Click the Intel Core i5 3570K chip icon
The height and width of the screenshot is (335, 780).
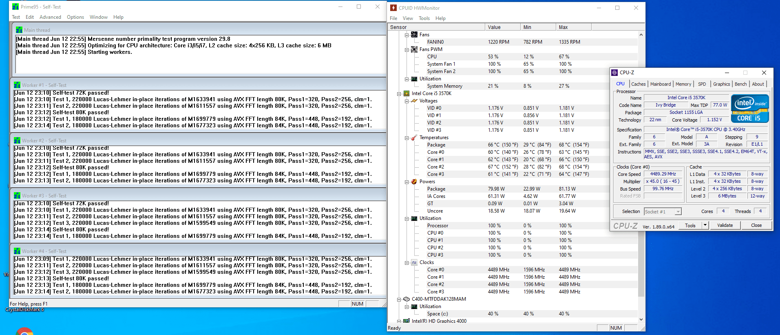pyautogui.click(x=407, y=93)
